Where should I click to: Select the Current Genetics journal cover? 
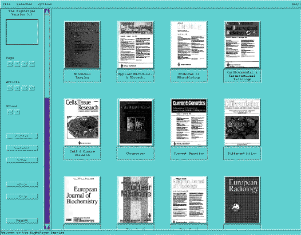(x=189, y=122)
